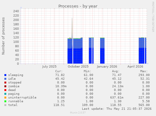Screen dimensions: 156x116
Task: Click total current value 118.51
Action: tap(59, 105)
